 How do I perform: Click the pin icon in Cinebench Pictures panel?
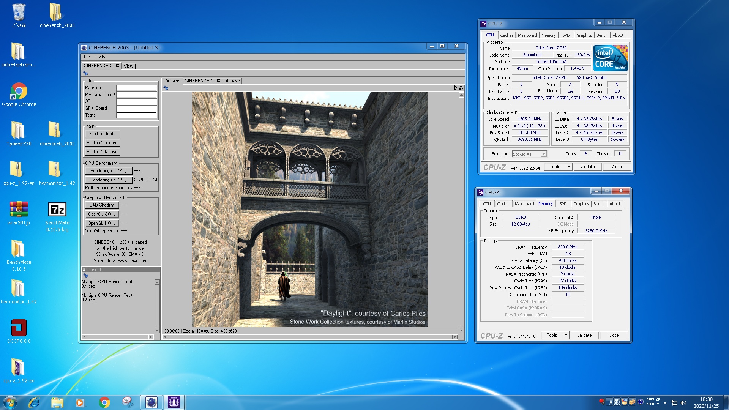tap(166, 88)
